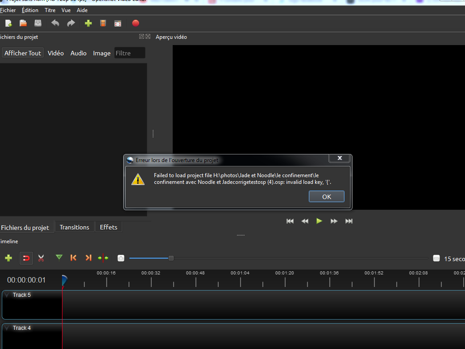Save the project using the toolbar icon
The width and height of the screenshot is (465, 349).
[x=38, y=23]
